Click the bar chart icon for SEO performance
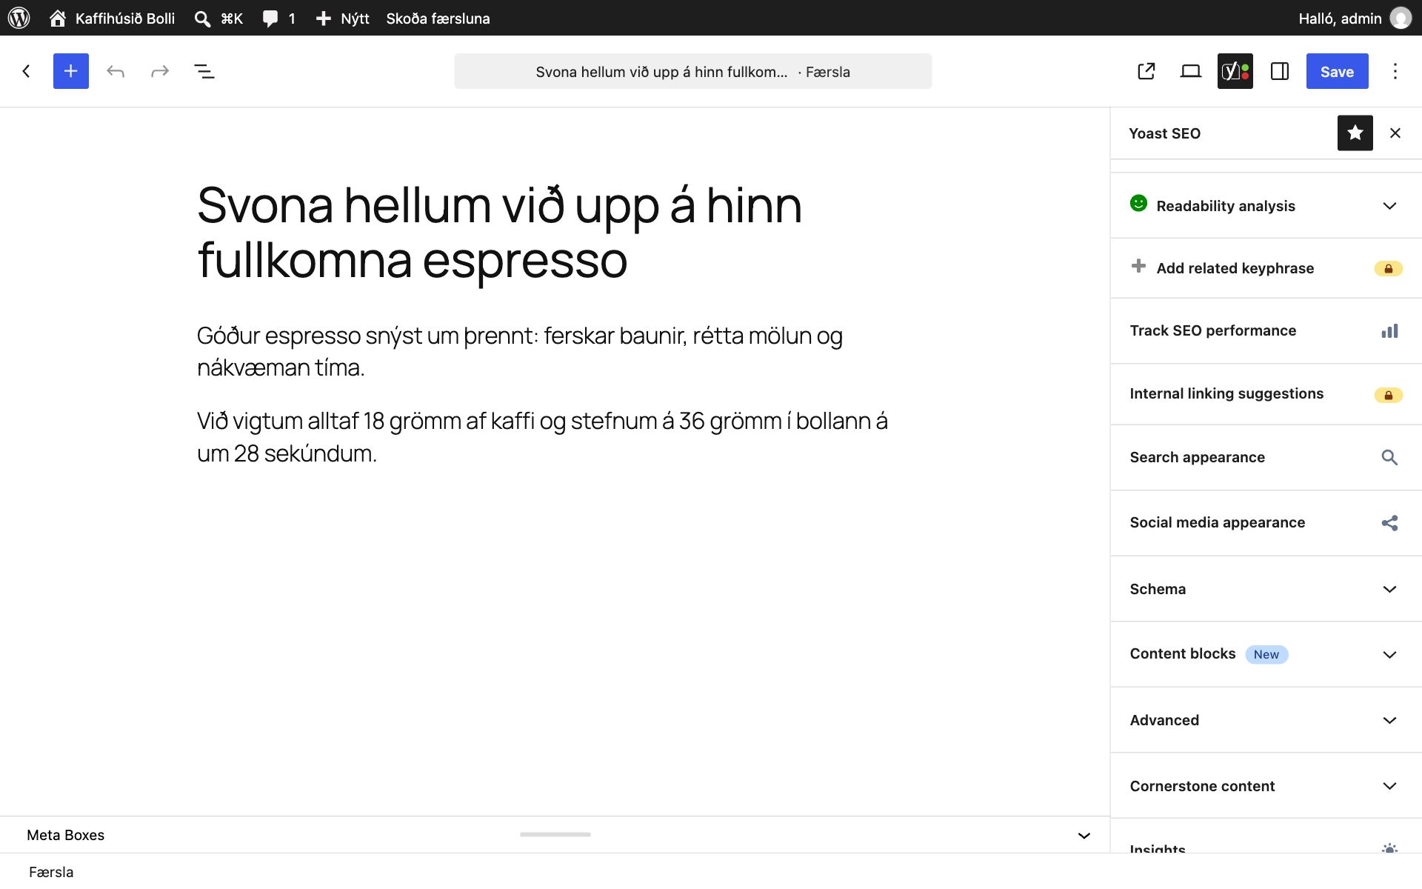 pyautogui.click(x=1389, y=331)
